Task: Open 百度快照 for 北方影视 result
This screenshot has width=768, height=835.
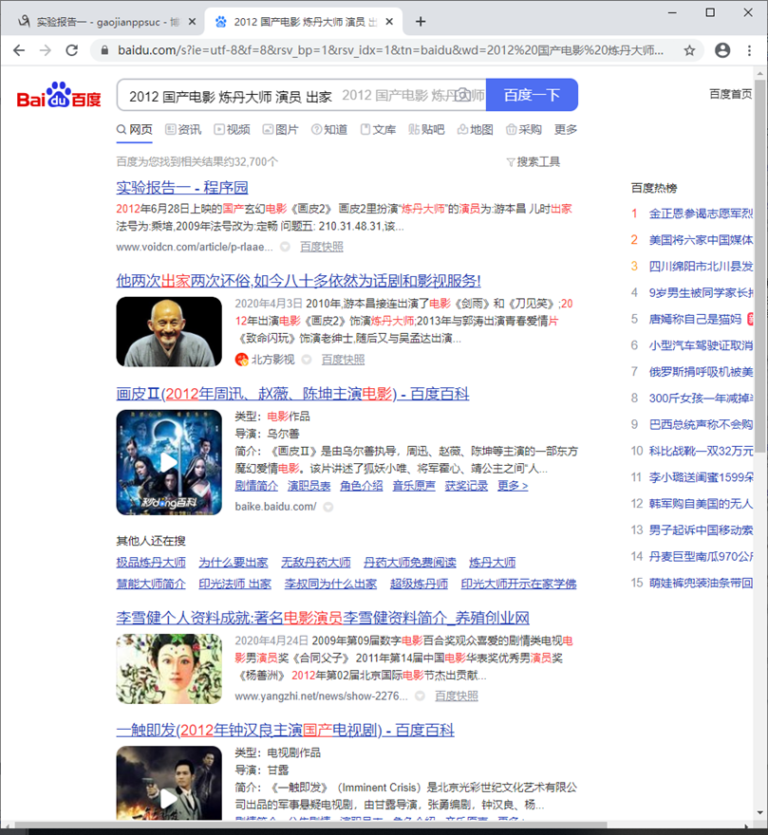Action: (x=344, y=360)
